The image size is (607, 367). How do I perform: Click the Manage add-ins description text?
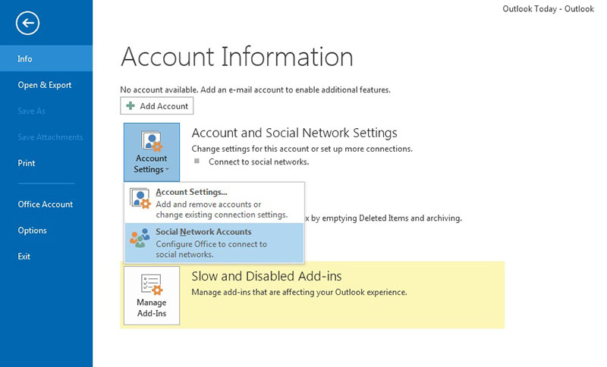[299, 293]
